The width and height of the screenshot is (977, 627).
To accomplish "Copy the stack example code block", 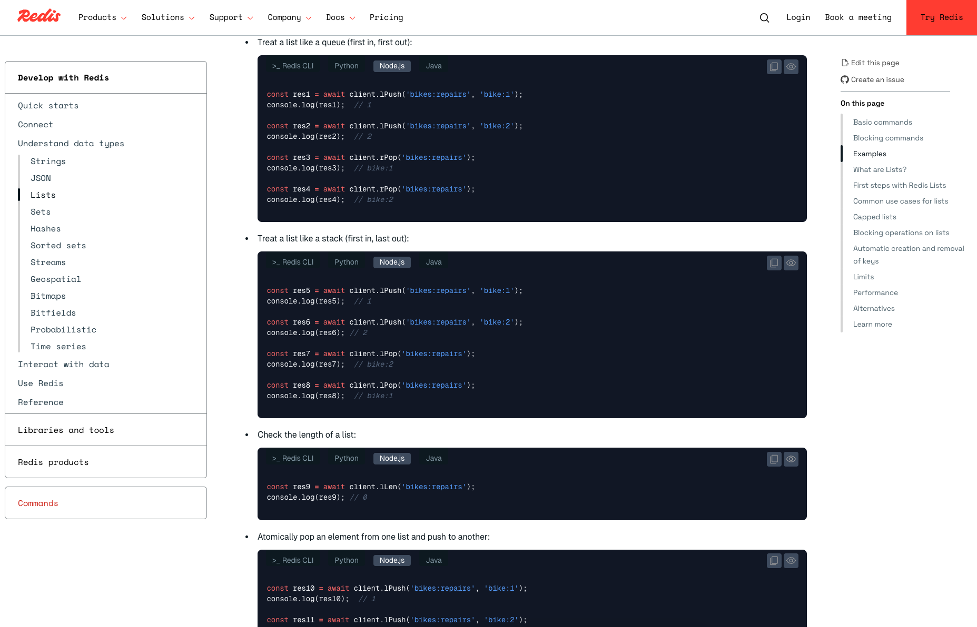I will pyautogui.click(x=774, y=263).
